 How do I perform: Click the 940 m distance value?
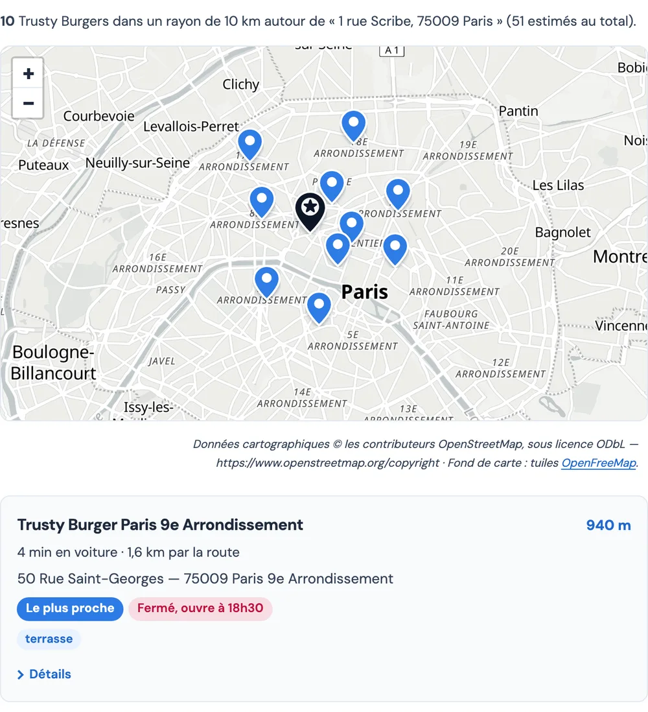click(x=608, y=525)
